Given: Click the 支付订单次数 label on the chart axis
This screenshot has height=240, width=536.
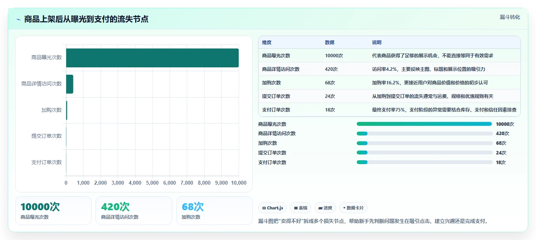Looking at the screenshot, I should click(x=47, y=163).
